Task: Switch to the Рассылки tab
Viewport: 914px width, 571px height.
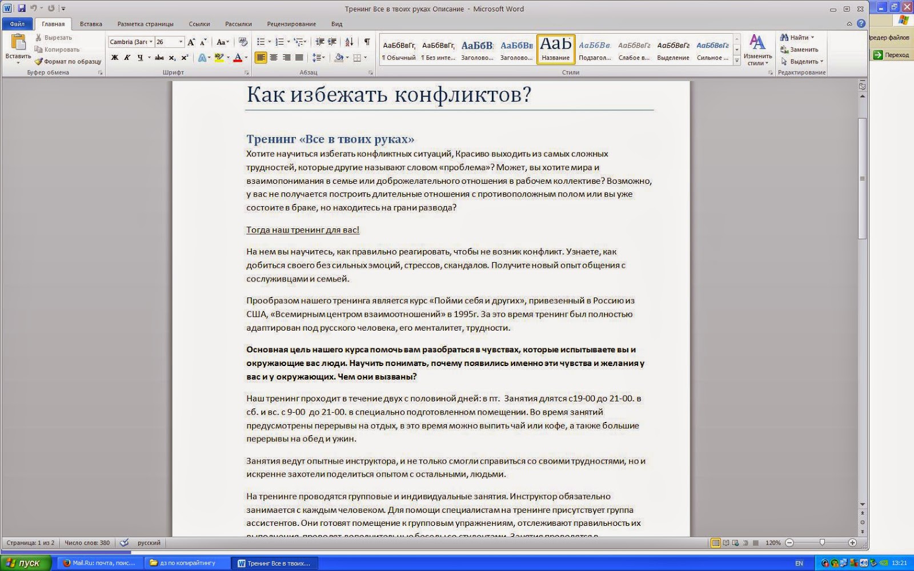Action: pos(238,24)
